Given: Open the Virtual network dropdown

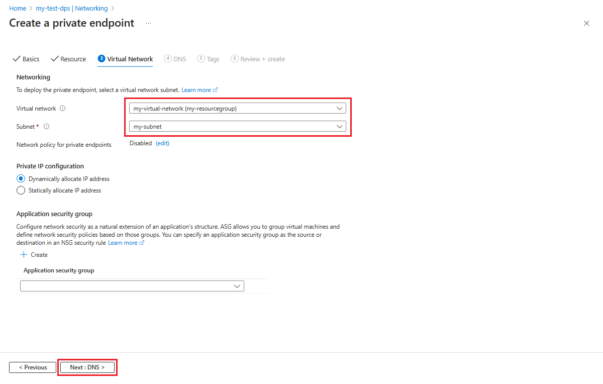Looking at the screenshot, I should 340,108.
